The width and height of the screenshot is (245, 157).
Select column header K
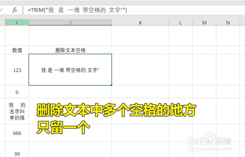click(140, 23)
